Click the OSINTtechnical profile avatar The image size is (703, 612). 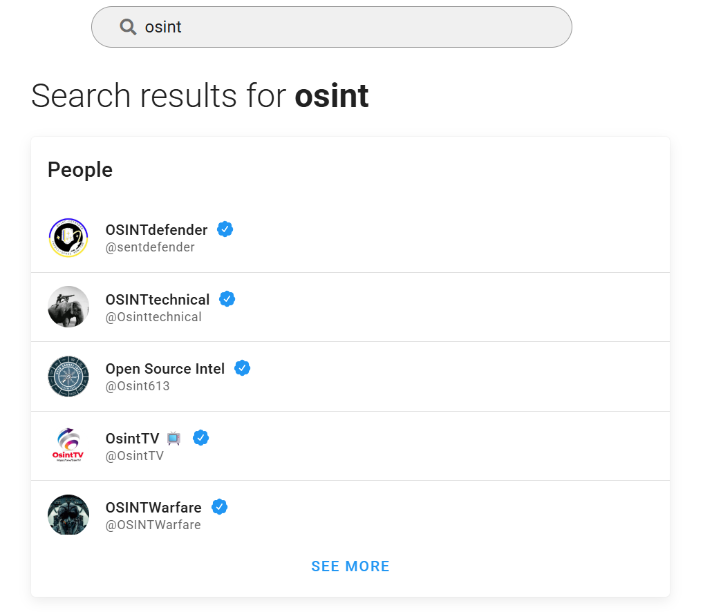(68, 307)
